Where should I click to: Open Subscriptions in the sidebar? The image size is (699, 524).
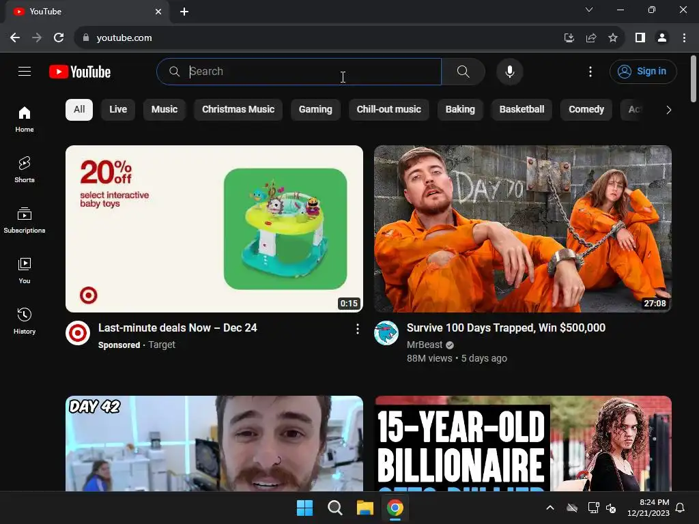[25, 220]
